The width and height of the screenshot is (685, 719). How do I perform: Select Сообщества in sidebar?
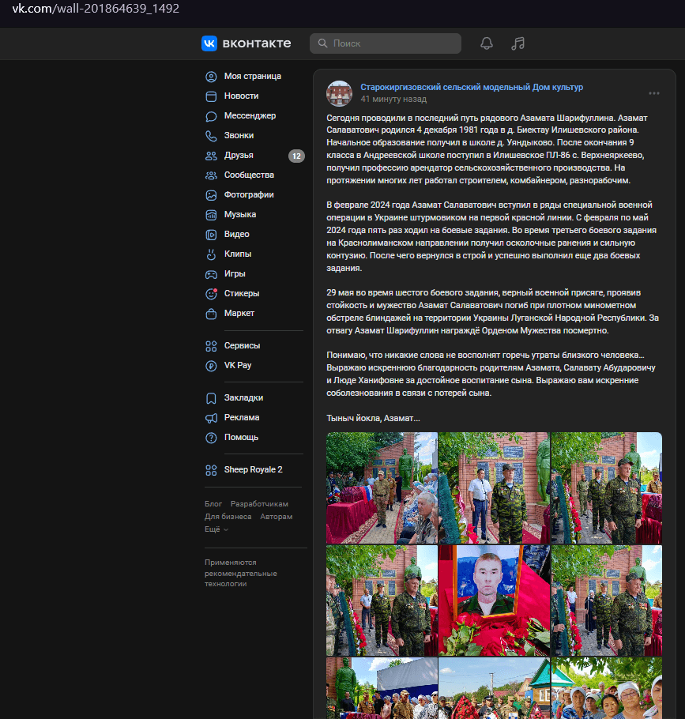pyautogui.click(x=249, y=175)
